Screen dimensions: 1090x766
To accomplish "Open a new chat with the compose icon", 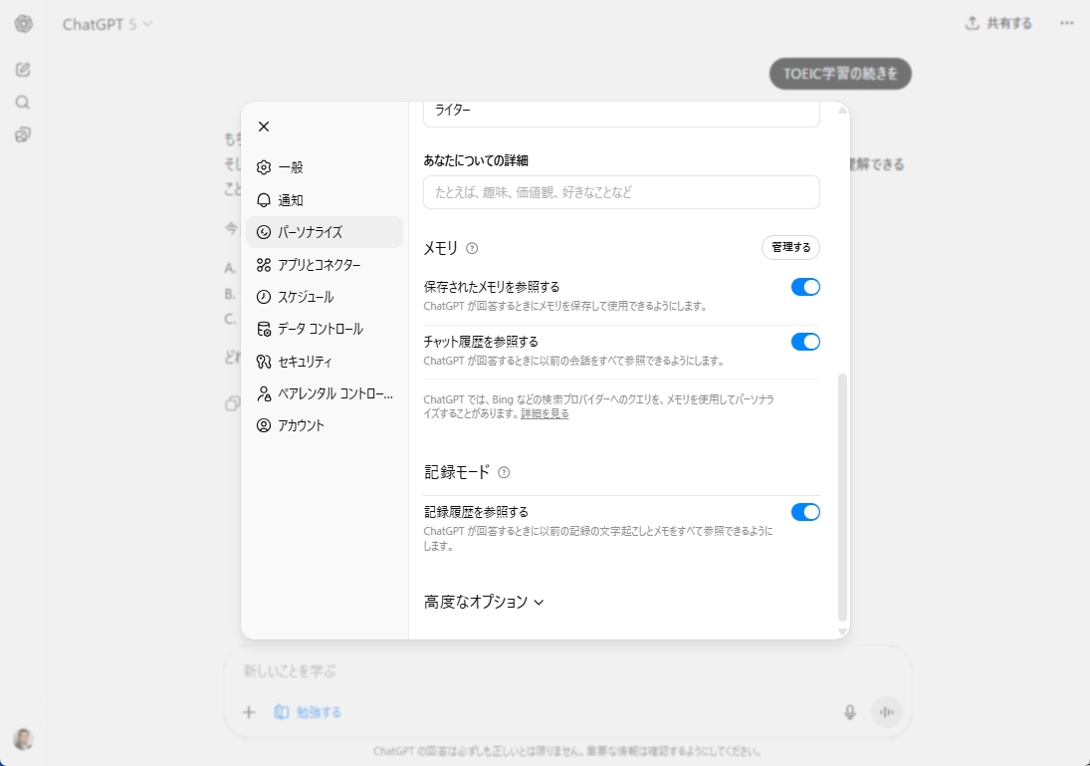I will pyautogui.click(x=22, y=70).
